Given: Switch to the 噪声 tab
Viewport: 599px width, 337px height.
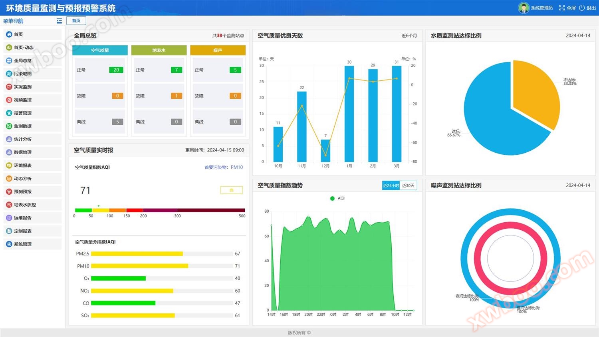Looking at the screenshot, I should tap(218, 50).
